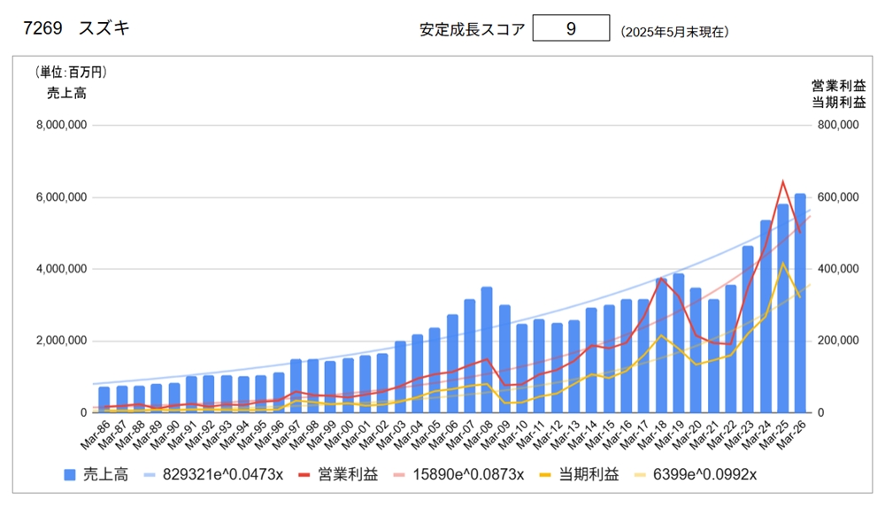
Task: Select the 7269 スズキ title text
Action: coord(76,28)
